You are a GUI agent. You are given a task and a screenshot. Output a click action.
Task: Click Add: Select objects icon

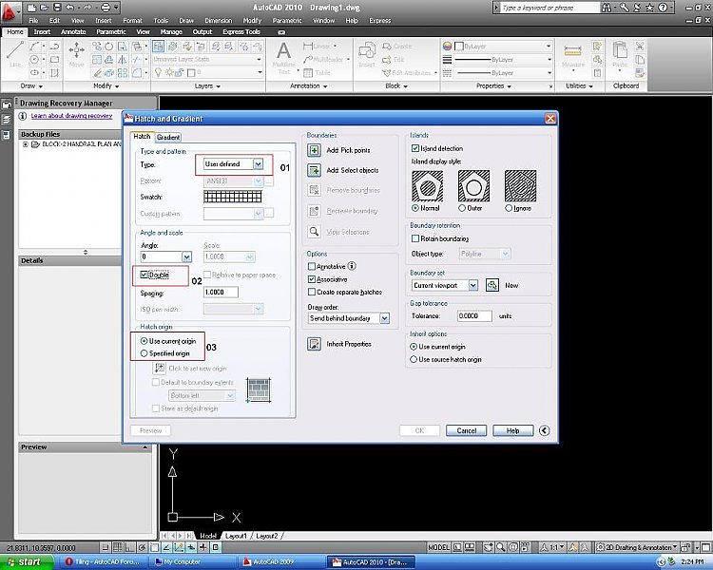coord(314,170)
